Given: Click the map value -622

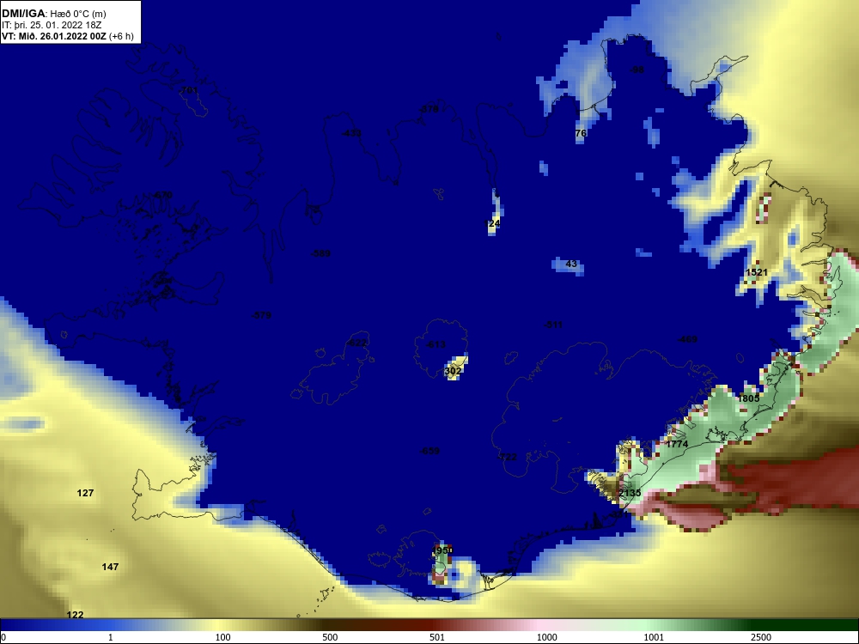Looking at the screenshot, I should coord(356,343).
